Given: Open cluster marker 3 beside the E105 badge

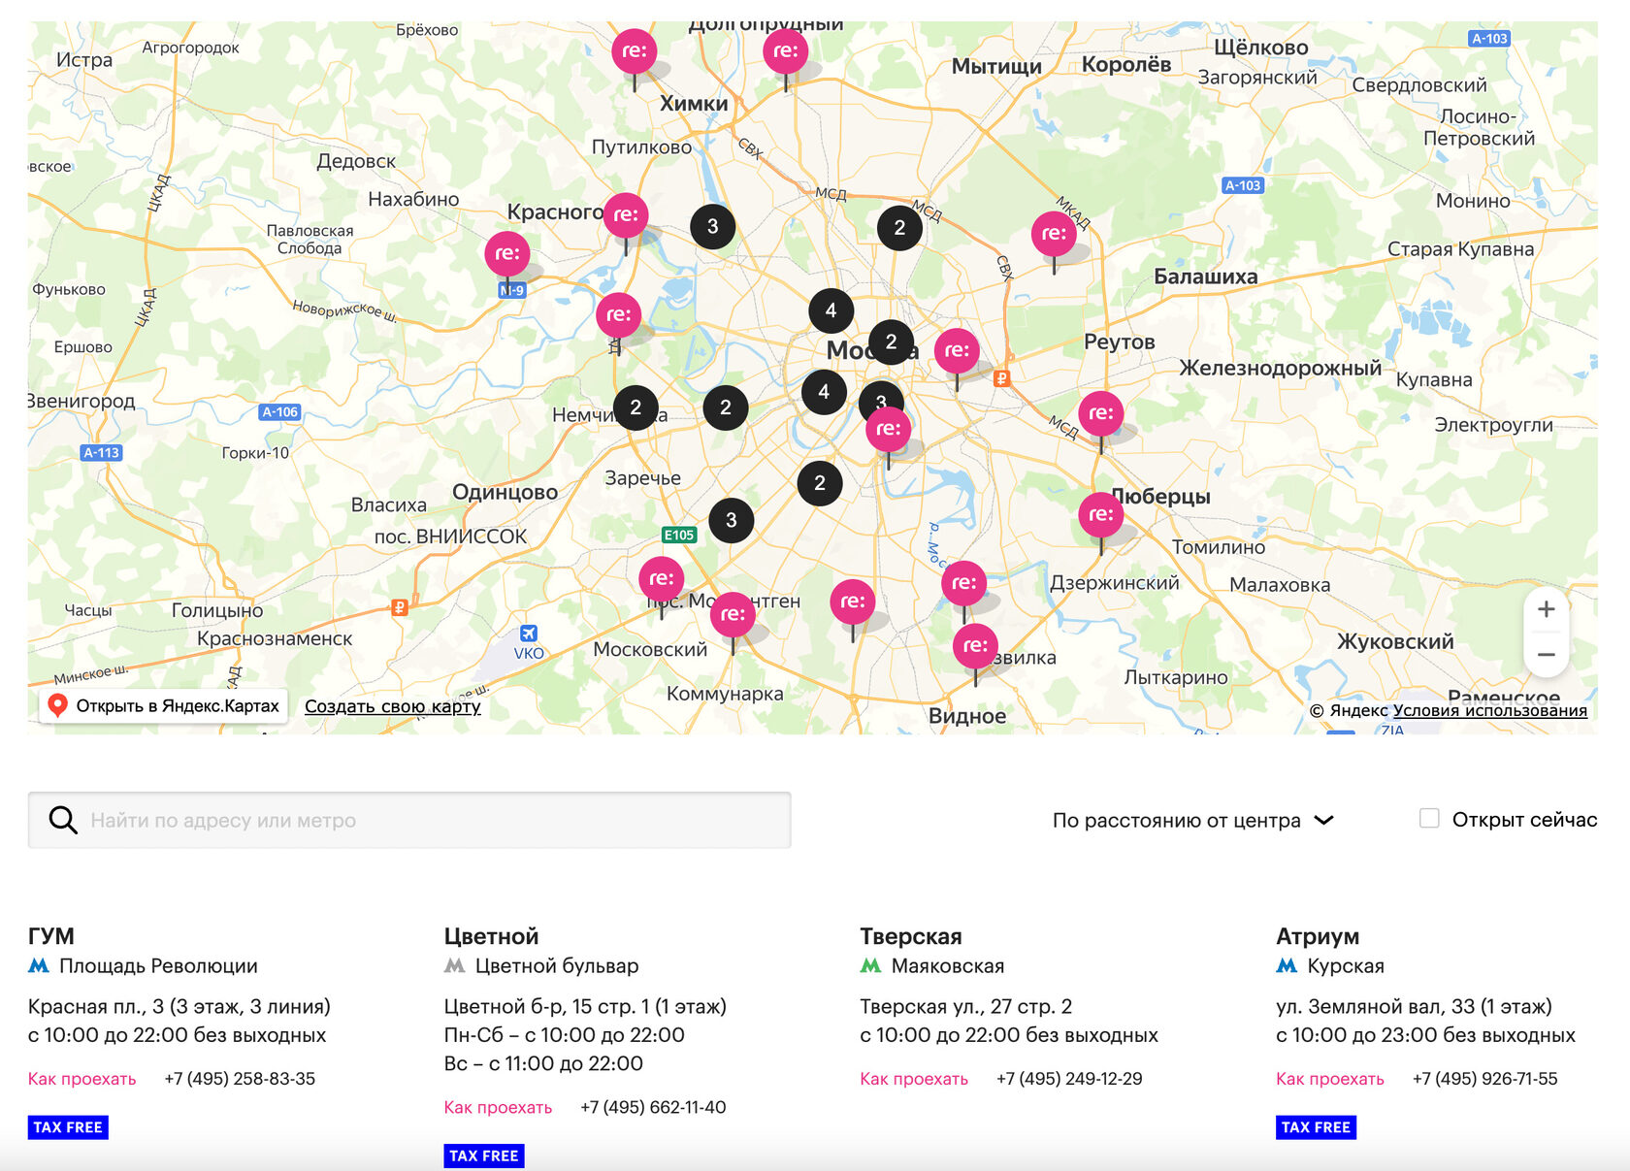Looking at the screenshot, I should point(732,520).
